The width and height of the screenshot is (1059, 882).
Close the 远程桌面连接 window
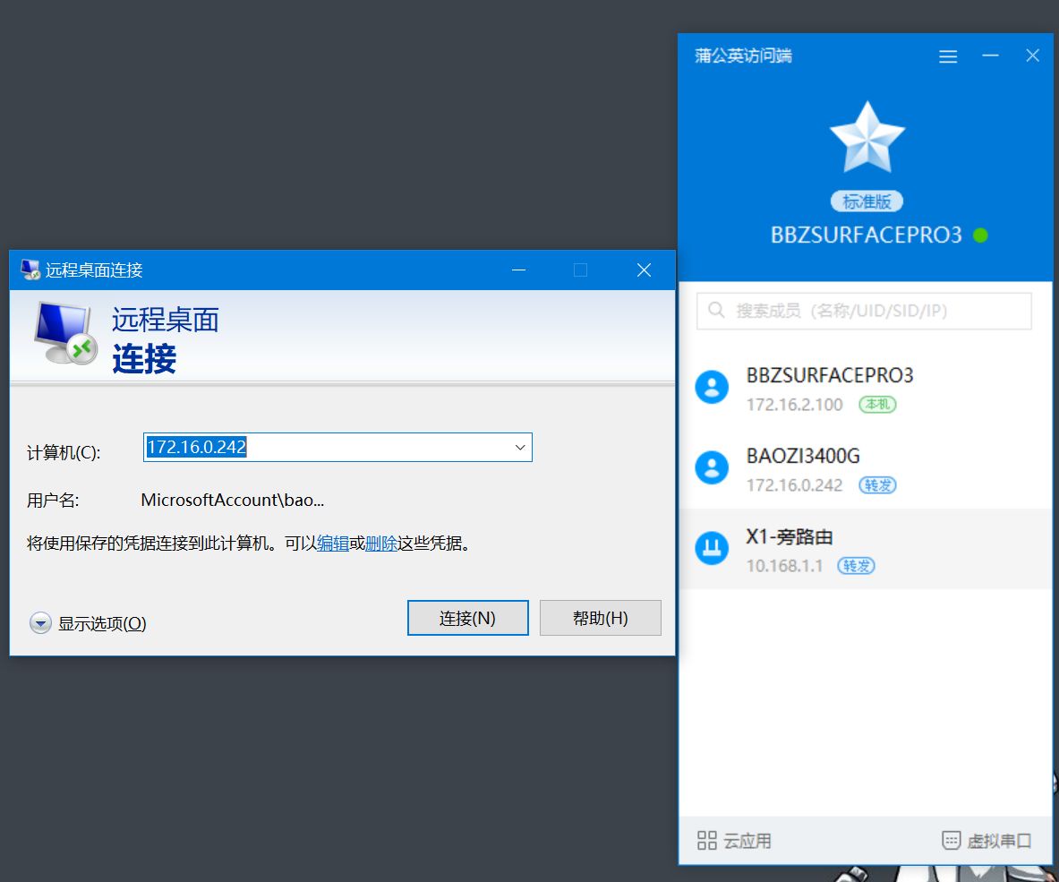point(644,270)
